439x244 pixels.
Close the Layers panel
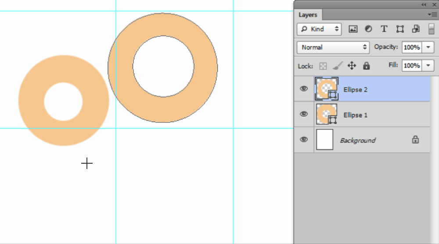pos(434,5)
